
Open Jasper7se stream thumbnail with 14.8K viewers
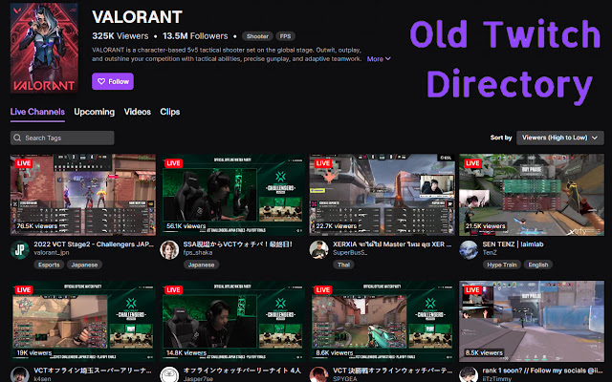232,321
